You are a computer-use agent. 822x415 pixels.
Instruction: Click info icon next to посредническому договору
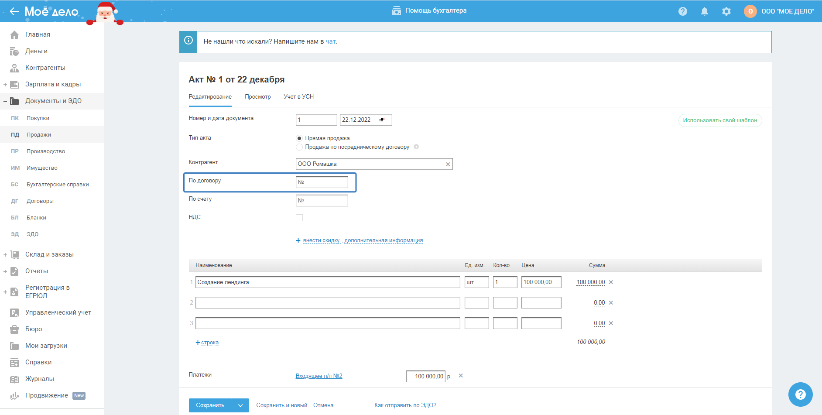coord(416,147)
